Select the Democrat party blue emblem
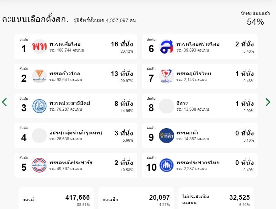 tap(39, 106)
